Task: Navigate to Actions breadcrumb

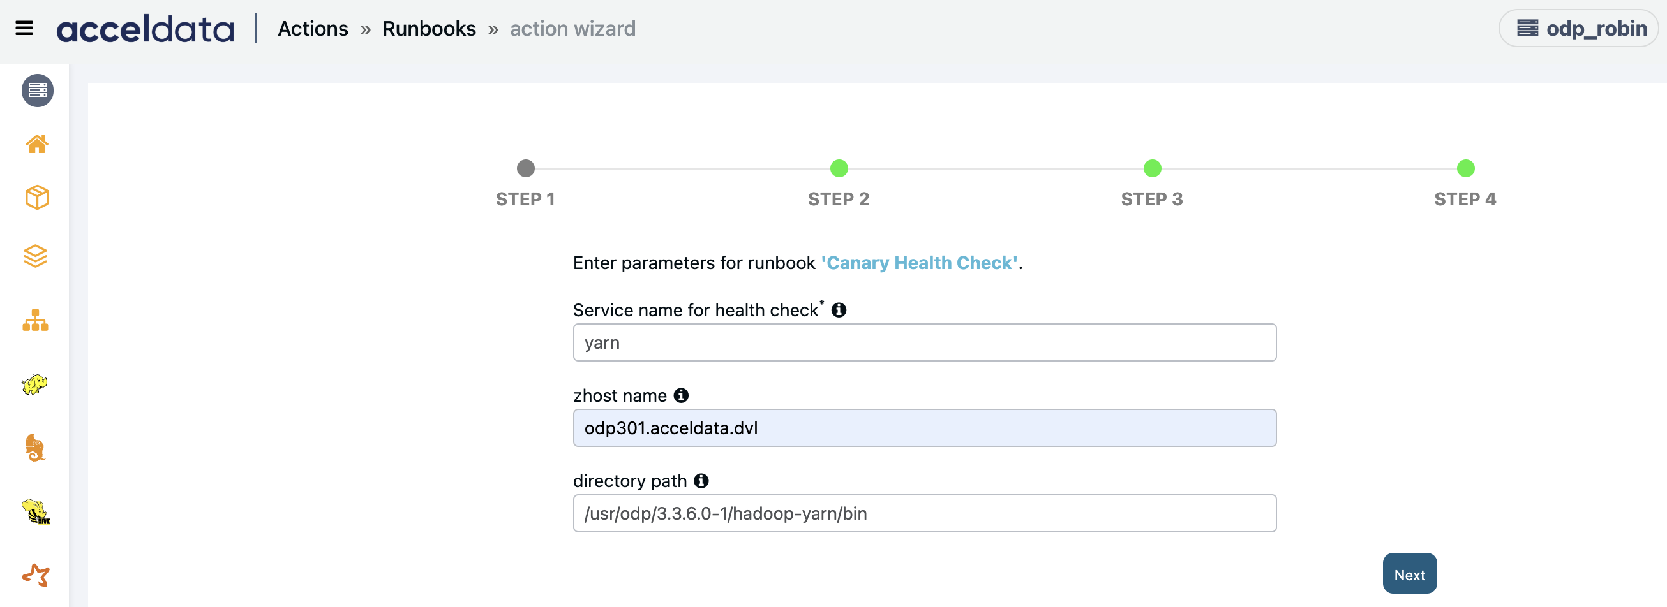Action: click(313, 29)
